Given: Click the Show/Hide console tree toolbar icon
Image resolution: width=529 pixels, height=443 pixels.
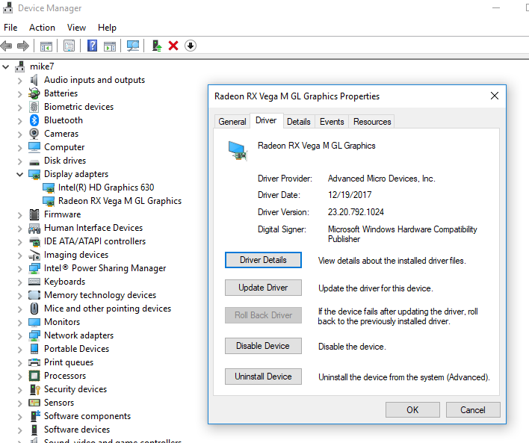Looking at the screenshot, I should click(46, 46).
